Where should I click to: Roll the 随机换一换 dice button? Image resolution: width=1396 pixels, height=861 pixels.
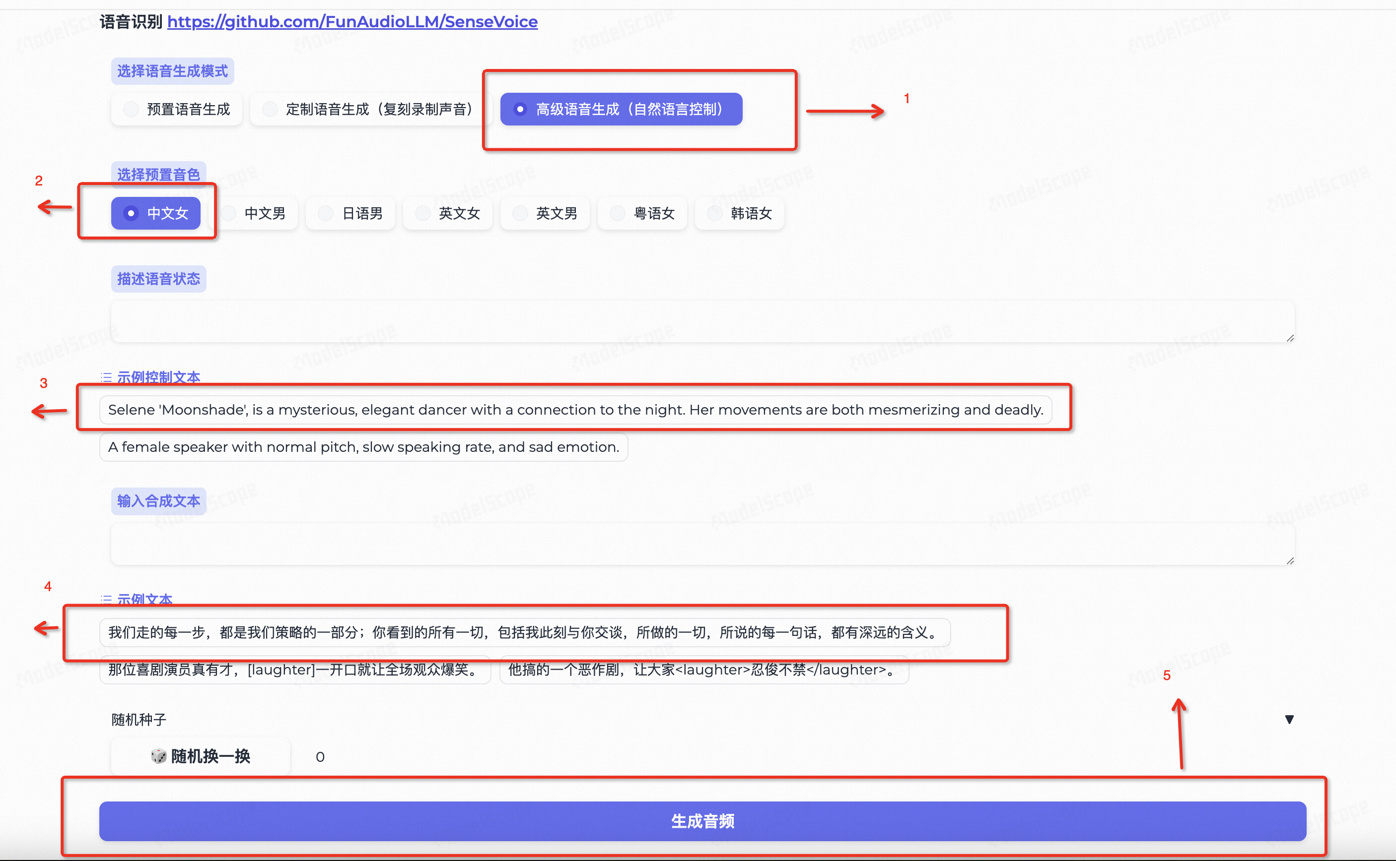coord(200,756)
